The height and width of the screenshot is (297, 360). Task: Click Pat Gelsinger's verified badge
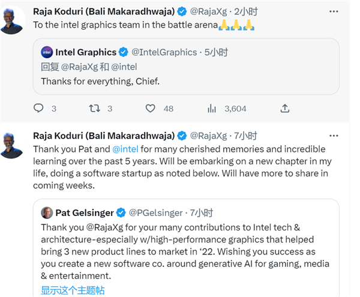tap(121, 212)
